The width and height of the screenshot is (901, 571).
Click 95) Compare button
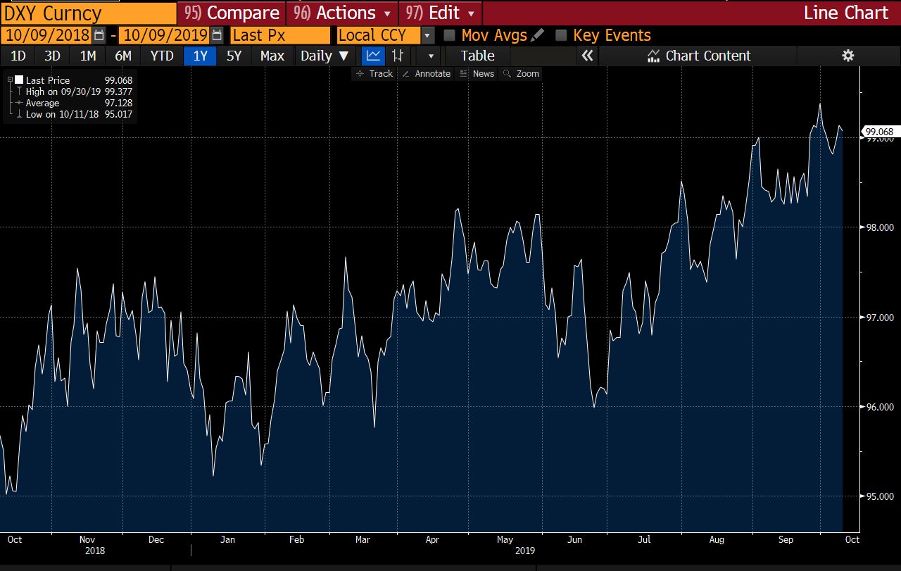click(x=232, y=13)
